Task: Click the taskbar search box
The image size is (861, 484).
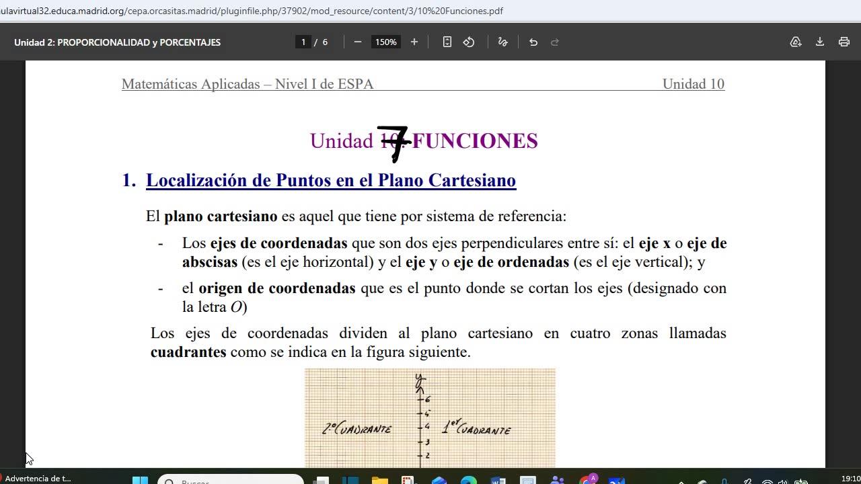Action: tap(231, 480)
